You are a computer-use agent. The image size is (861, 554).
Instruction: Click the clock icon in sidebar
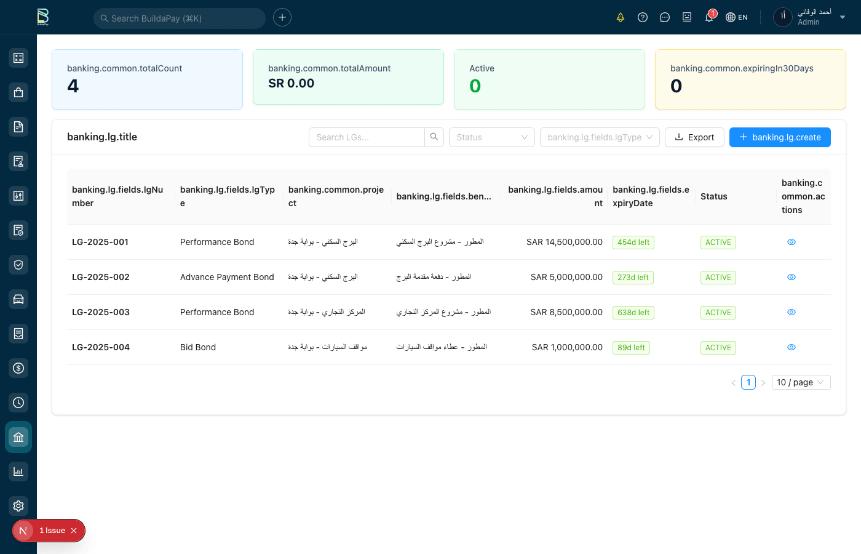point(18,403)
